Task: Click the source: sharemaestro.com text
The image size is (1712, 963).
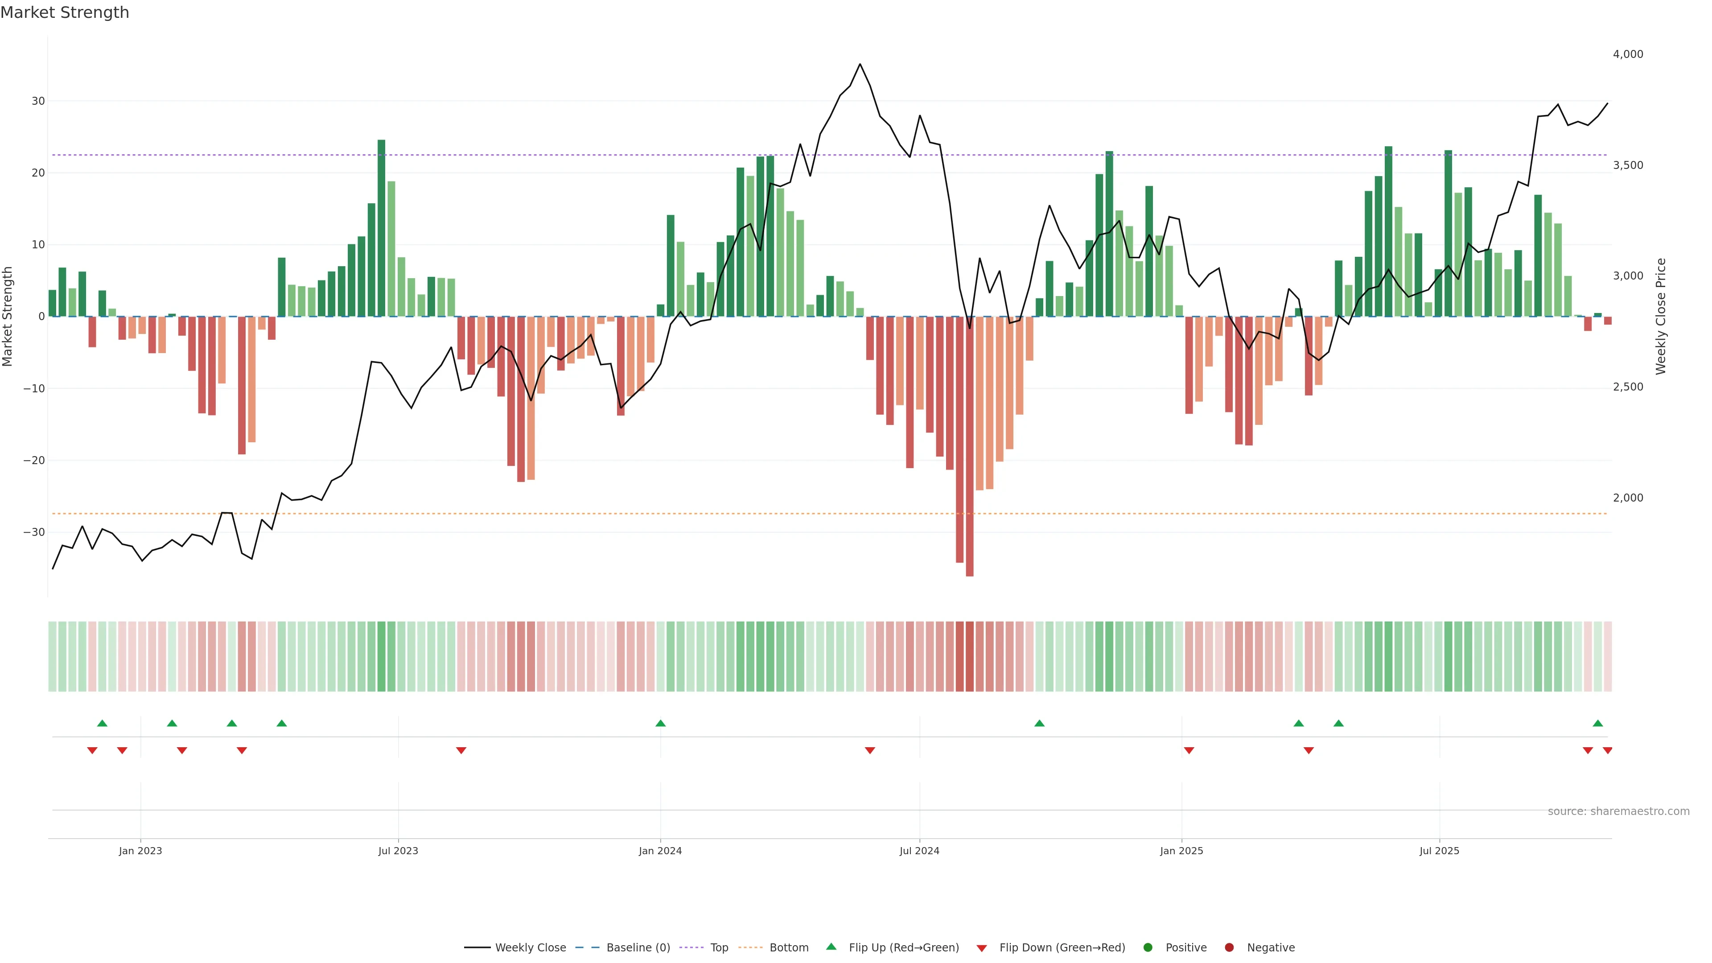Action: pos(1618,811)
